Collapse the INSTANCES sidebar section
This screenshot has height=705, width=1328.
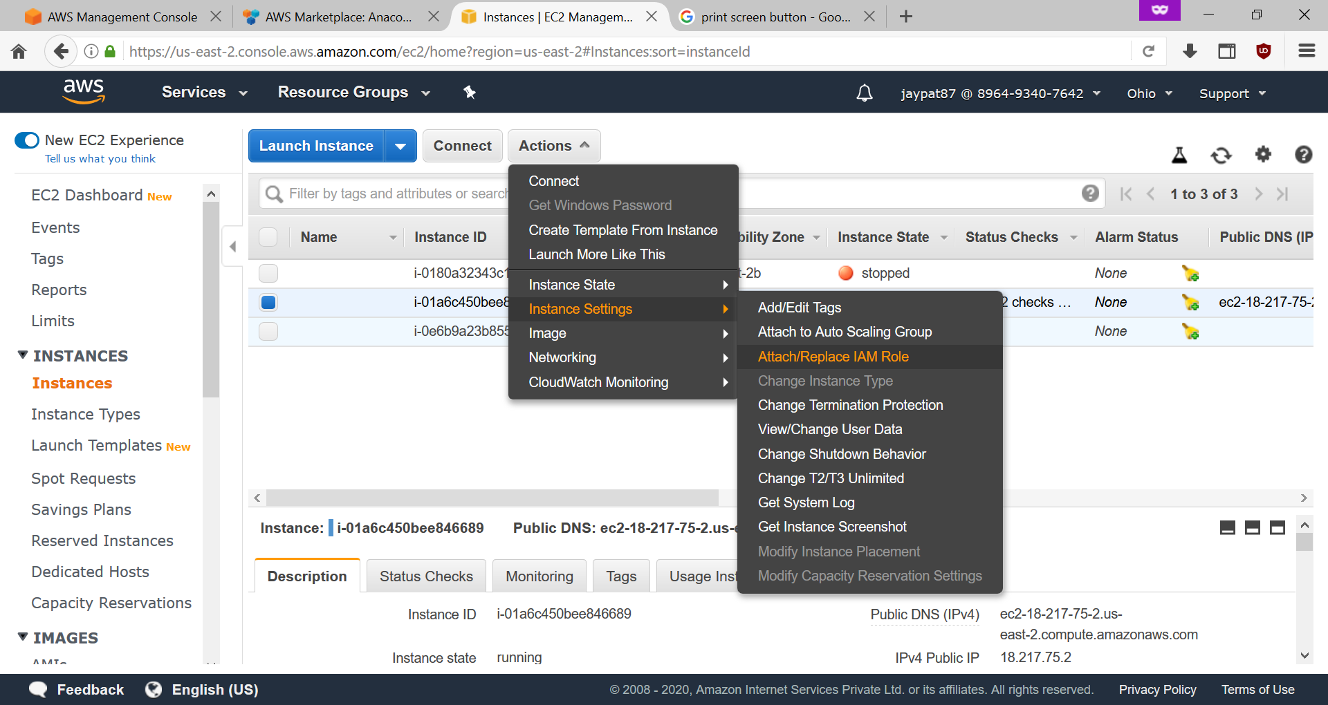pyautogui.click(x=23, y=355)
